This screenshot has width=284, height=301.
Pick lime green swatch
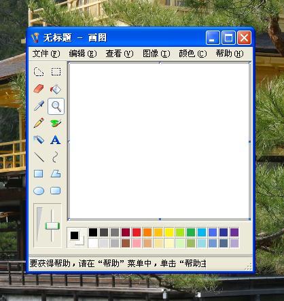pos(180,232)
